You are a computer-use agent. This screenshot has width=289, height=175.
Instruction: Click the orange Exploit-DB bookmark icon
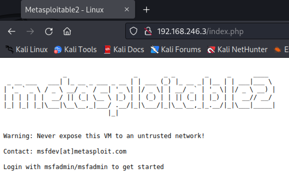click(x=278, y=50)
